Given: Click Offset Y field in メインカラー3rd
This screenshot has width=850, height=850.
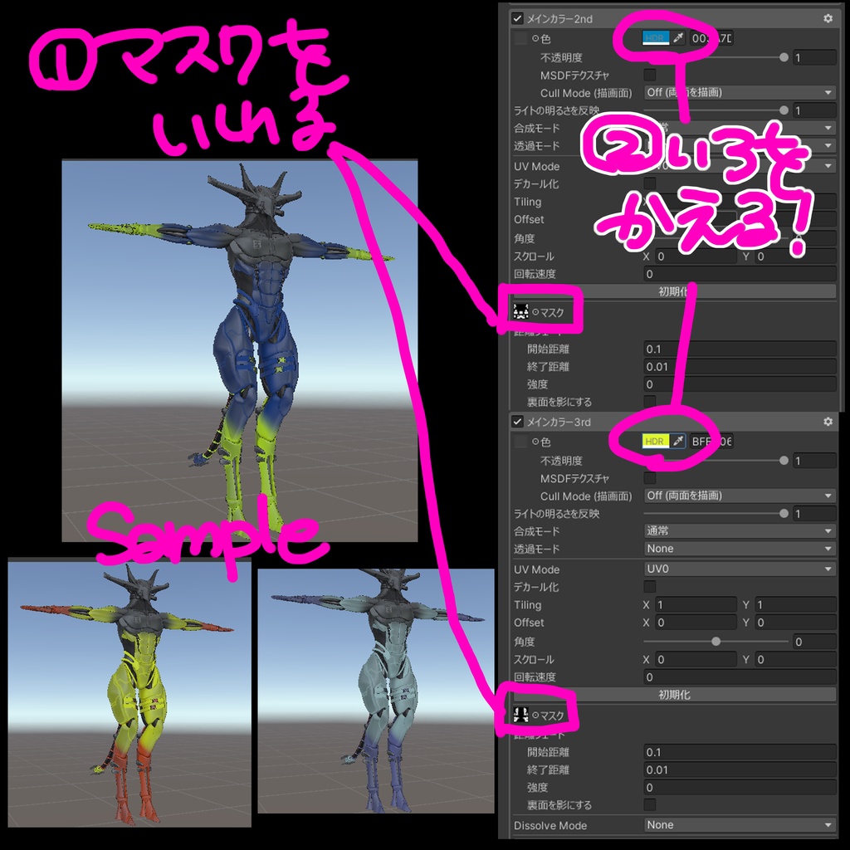Looking at the screenshot, I should (x=796, y=623).
